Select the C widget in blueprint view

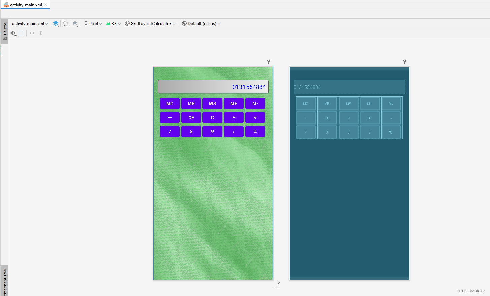[349, 118]
